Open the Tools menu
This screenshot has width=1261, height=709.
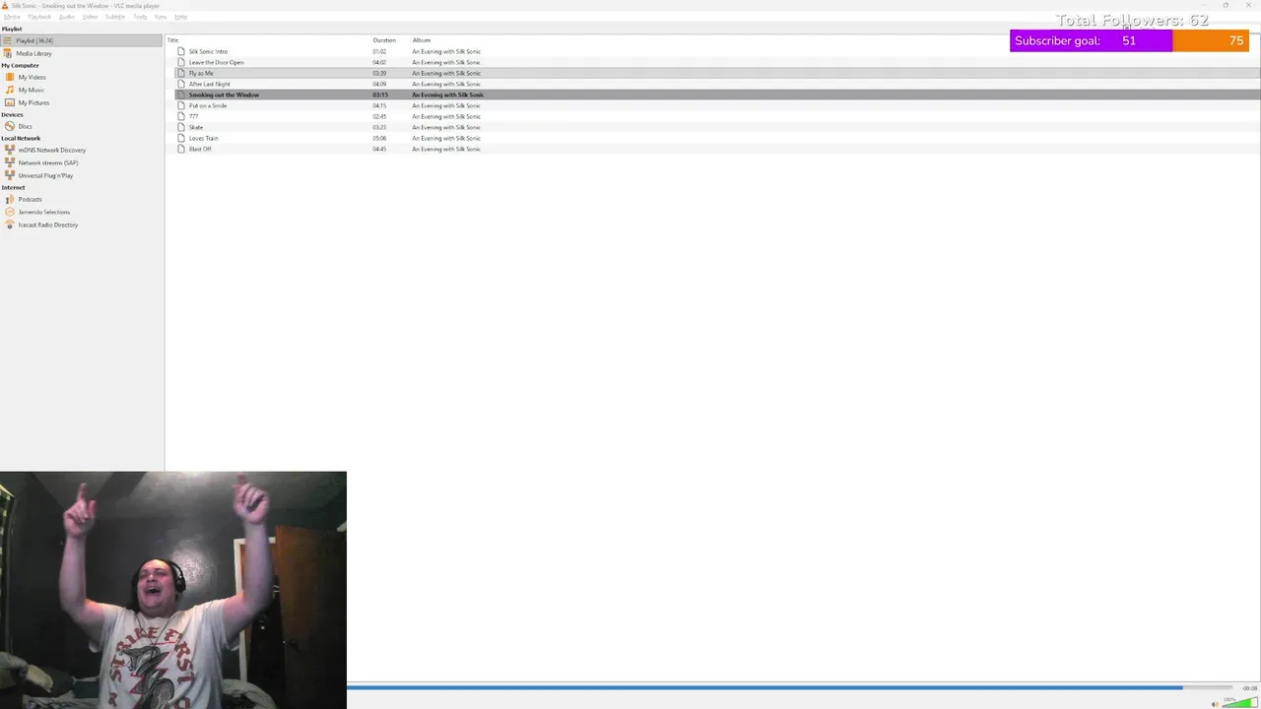coord(140,17)
